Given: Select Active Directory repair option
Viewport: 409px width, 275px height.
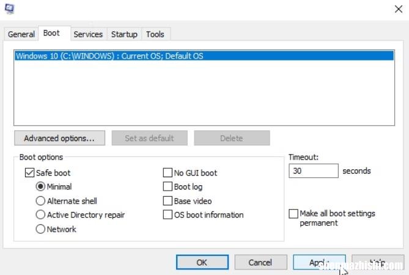Looking at the screenshot, I should pos(40,215).
